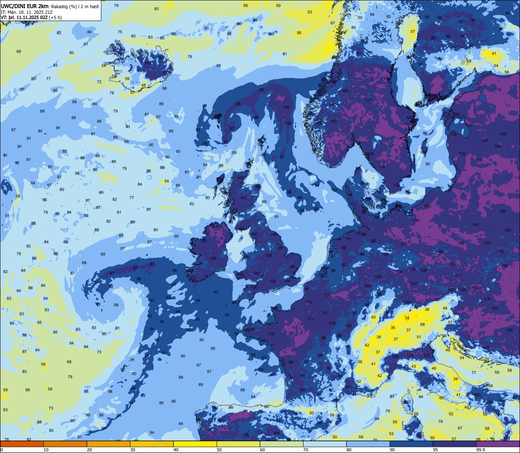Select the pale green 60–70 legend swatch
Screen dimensions: 520x453
pyautogui.click(x=282, y=444)
